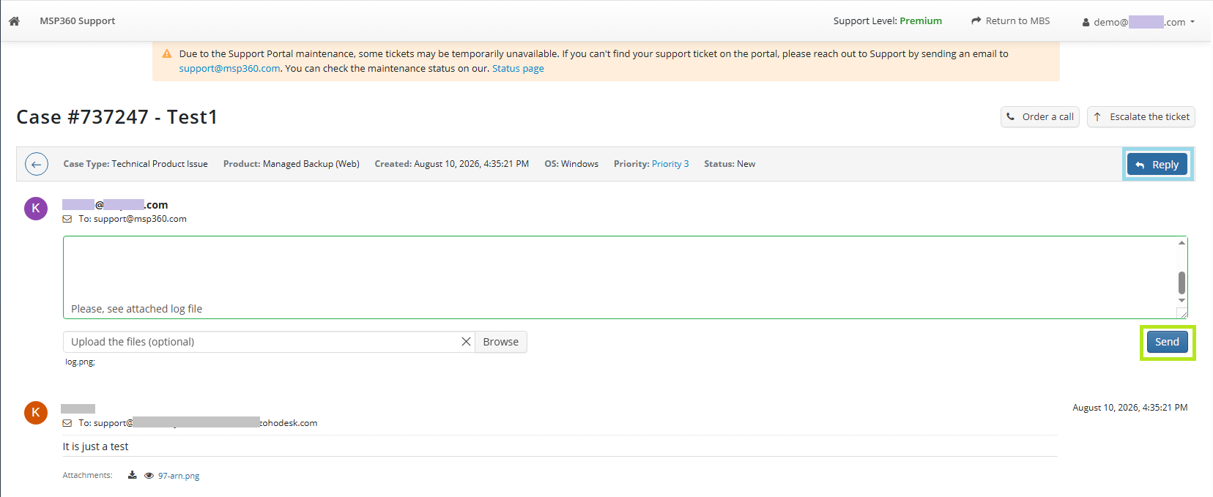Click the Priority 3 link
This screenshot has width=1213, height=497.
(x=670, y=164)
